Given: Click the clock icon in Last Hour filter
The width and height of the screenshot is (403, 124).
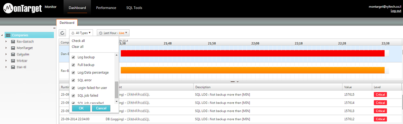Looking at the screenshot, I should click(100, 33).
